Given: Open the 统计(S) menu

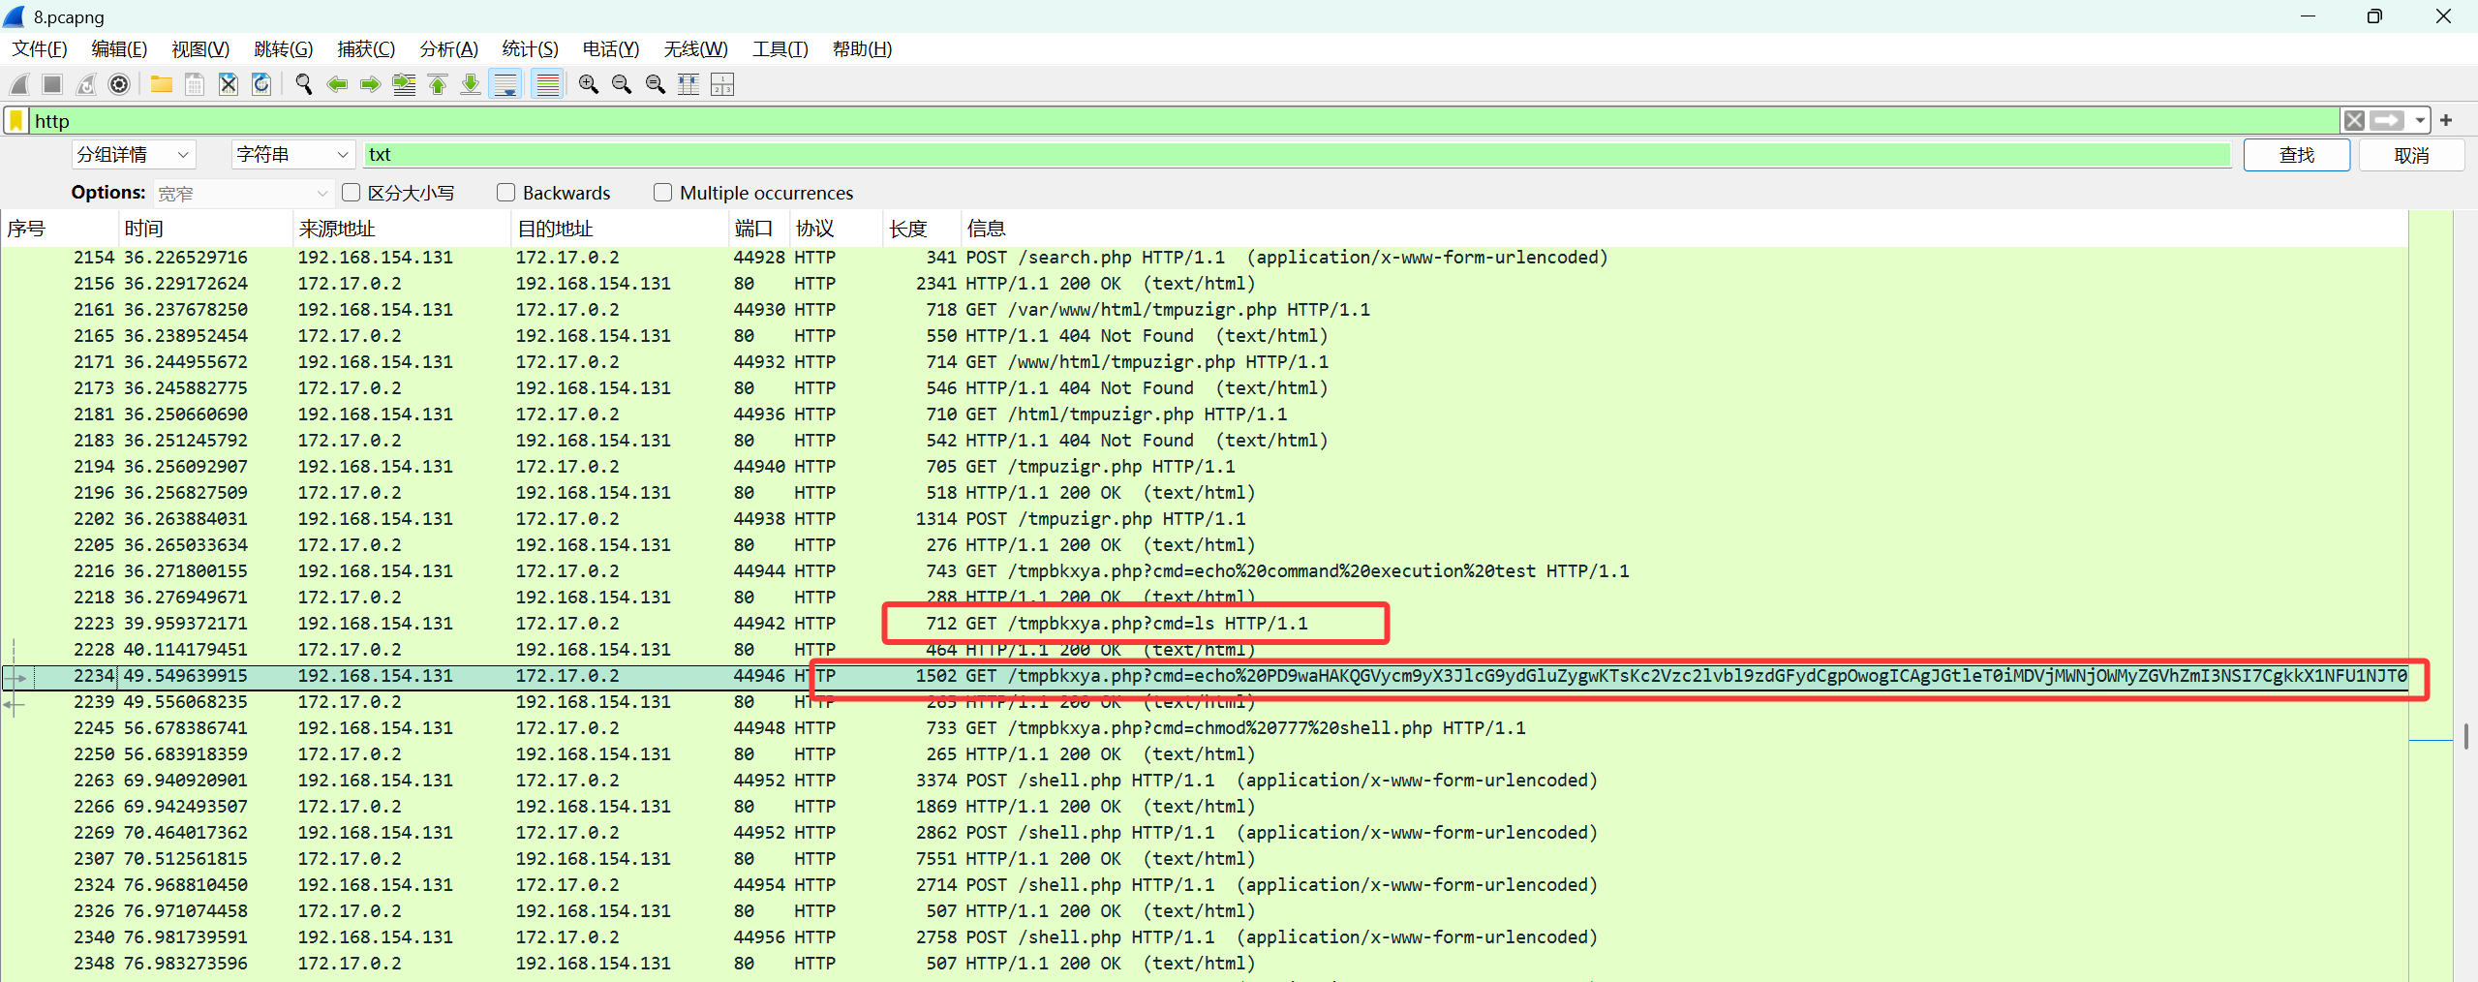Looking at the screenshot, I should click(x=530, y=49).
